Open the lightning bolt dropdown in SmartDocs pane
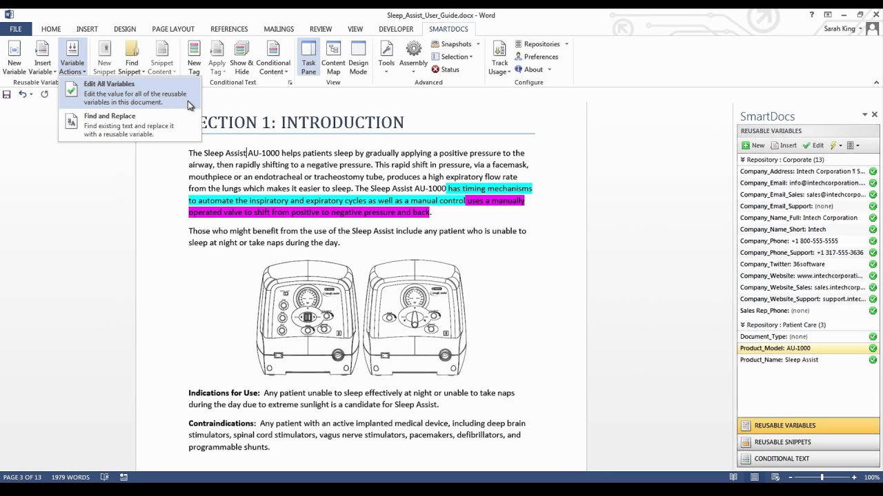Viewport: 883px width, 496px height. pyautogui.click(x=835, y=145)
